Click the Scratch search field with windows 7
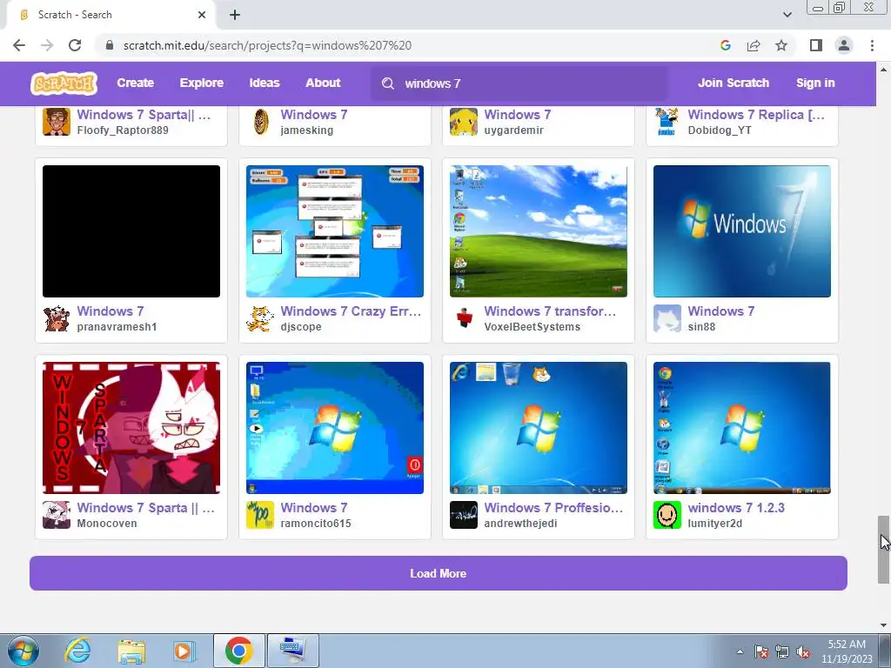The image size is (891, 668). point(519,83)
